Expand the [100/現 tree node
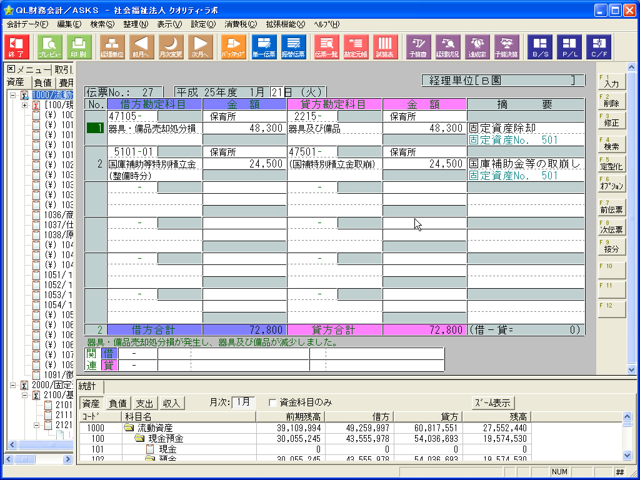Viewport: 640px width, 480px height. [24, 105]
